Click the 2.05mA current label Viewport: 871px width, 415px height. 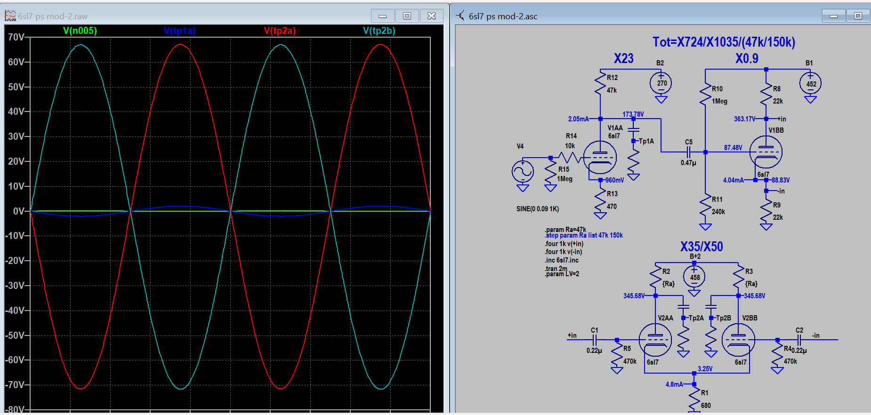[578, 119]
